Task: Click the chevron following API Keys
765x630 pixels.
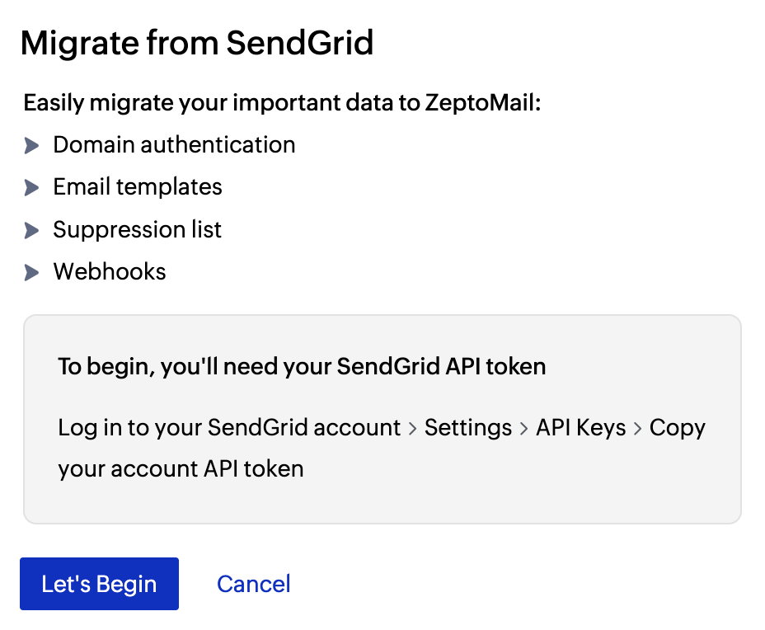Action: (637, 428)
